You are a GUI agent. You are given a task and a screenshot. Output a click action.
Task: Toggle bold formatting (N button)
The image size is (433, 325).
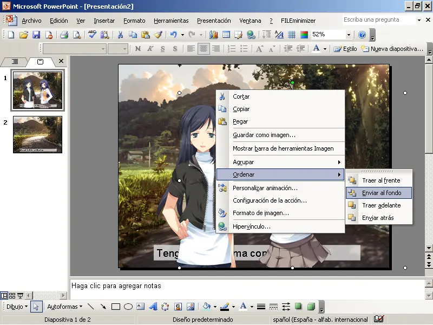(137, 49)
